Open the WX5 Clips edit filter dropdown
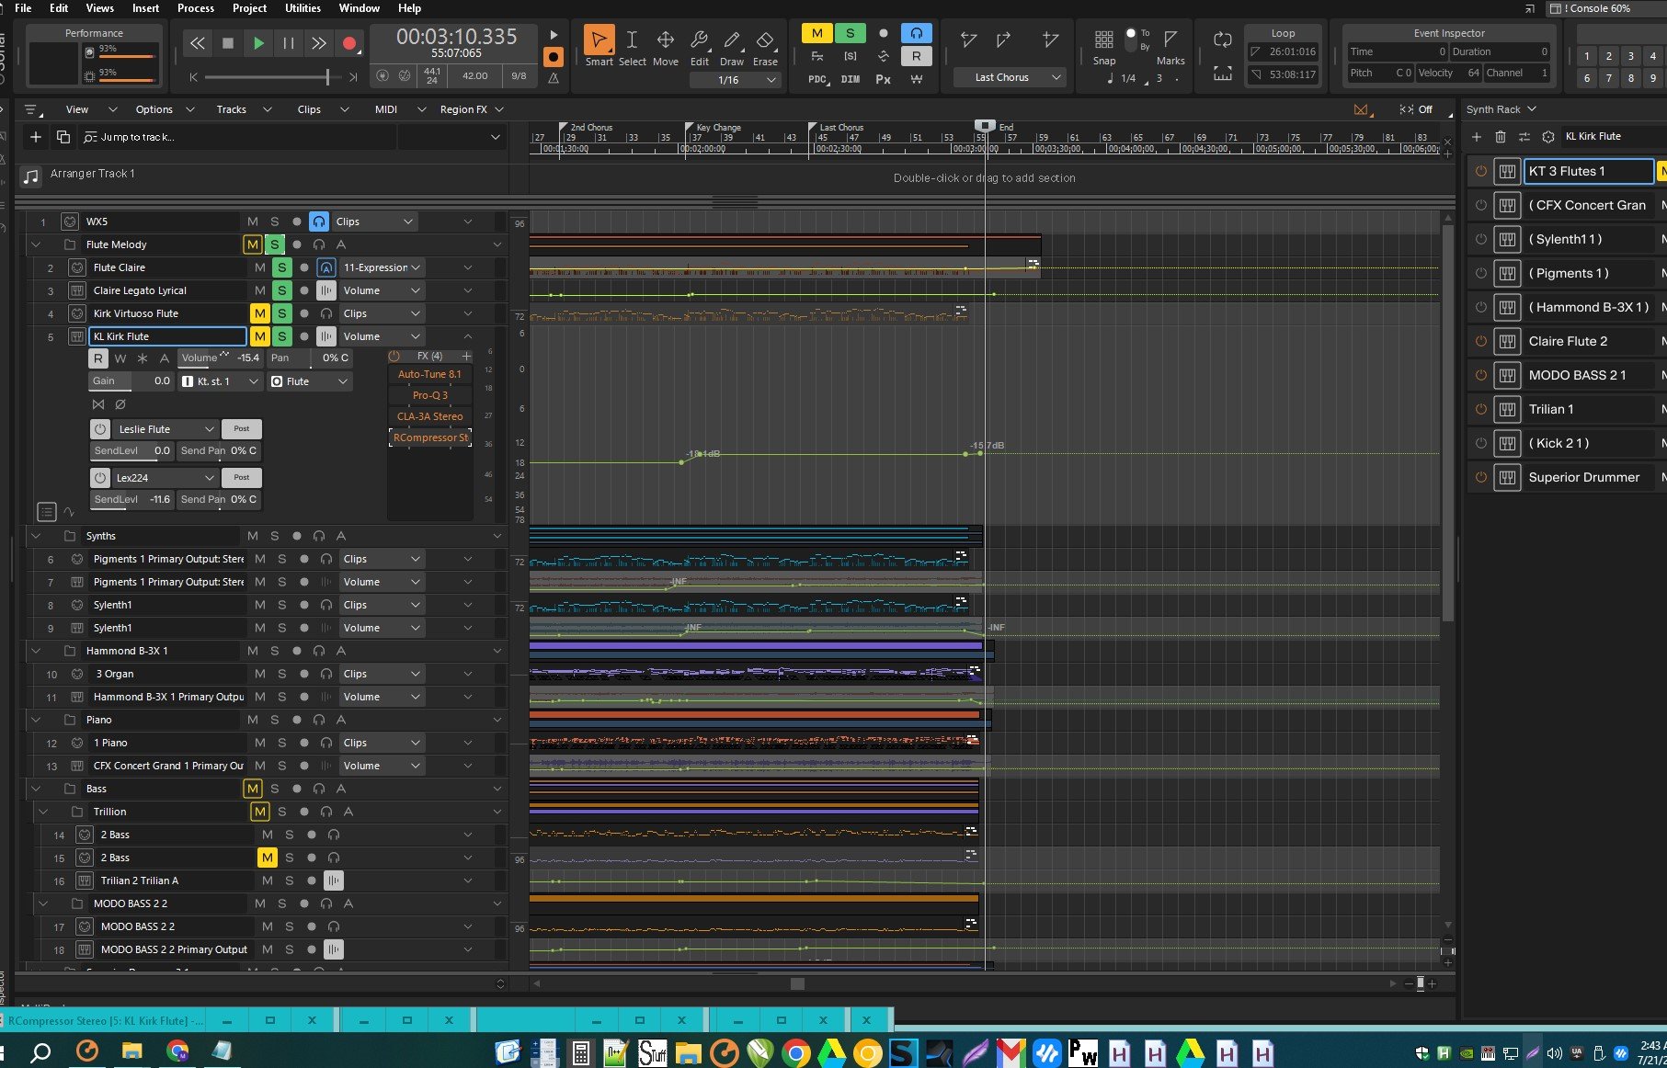This screenshot has height=1068, width=1667. [x=375, y=222]
